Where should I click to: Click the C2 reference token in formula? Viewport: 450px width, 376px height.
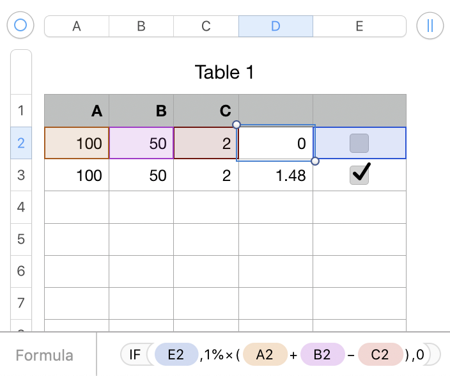pos(380,354)
